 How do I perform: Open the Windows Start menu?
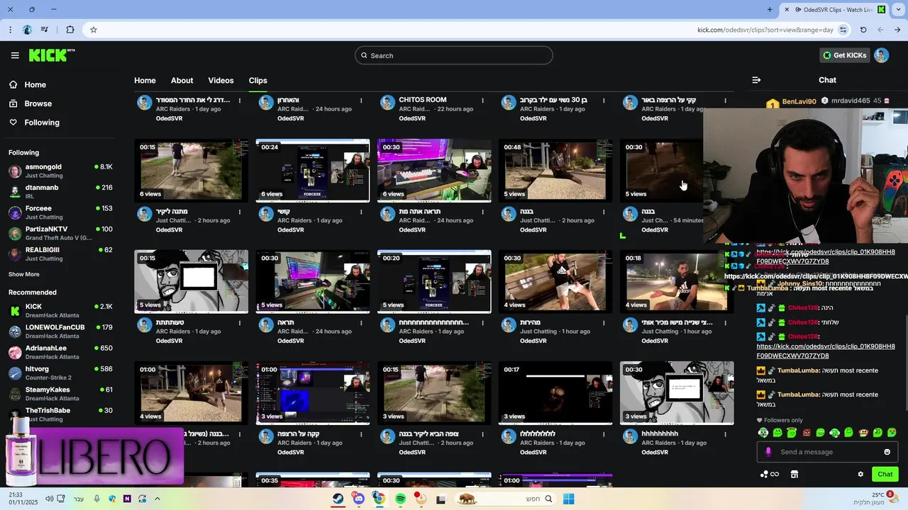point(568,499)
